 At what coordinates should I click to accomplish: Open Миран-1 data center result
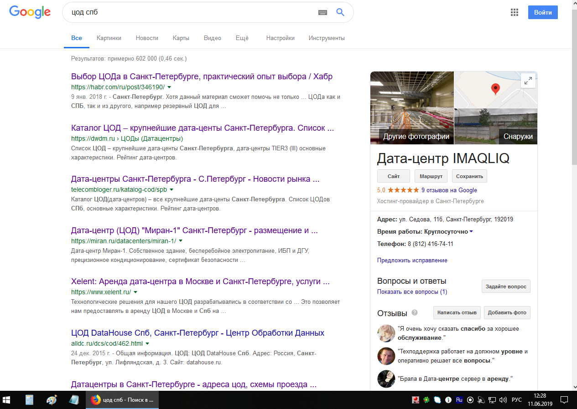[x=194, y=230]
